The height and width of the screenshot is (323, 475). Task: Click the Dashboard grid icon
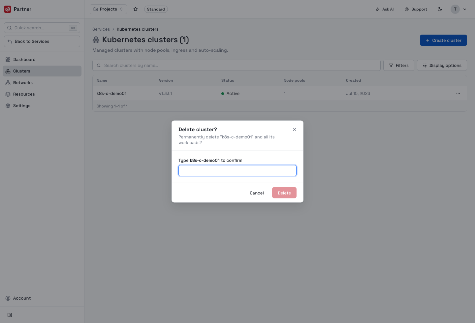point(8,60)
